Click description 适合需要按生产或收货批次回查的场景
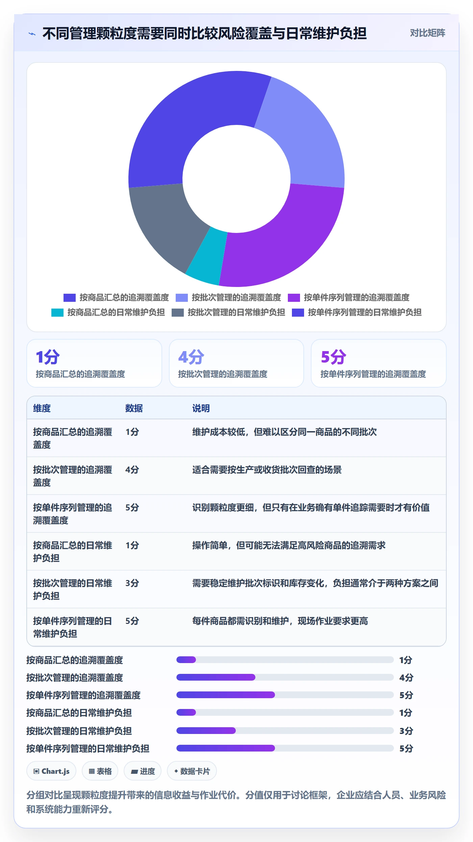The image size is (473, 842). click(x=267, y=470)
